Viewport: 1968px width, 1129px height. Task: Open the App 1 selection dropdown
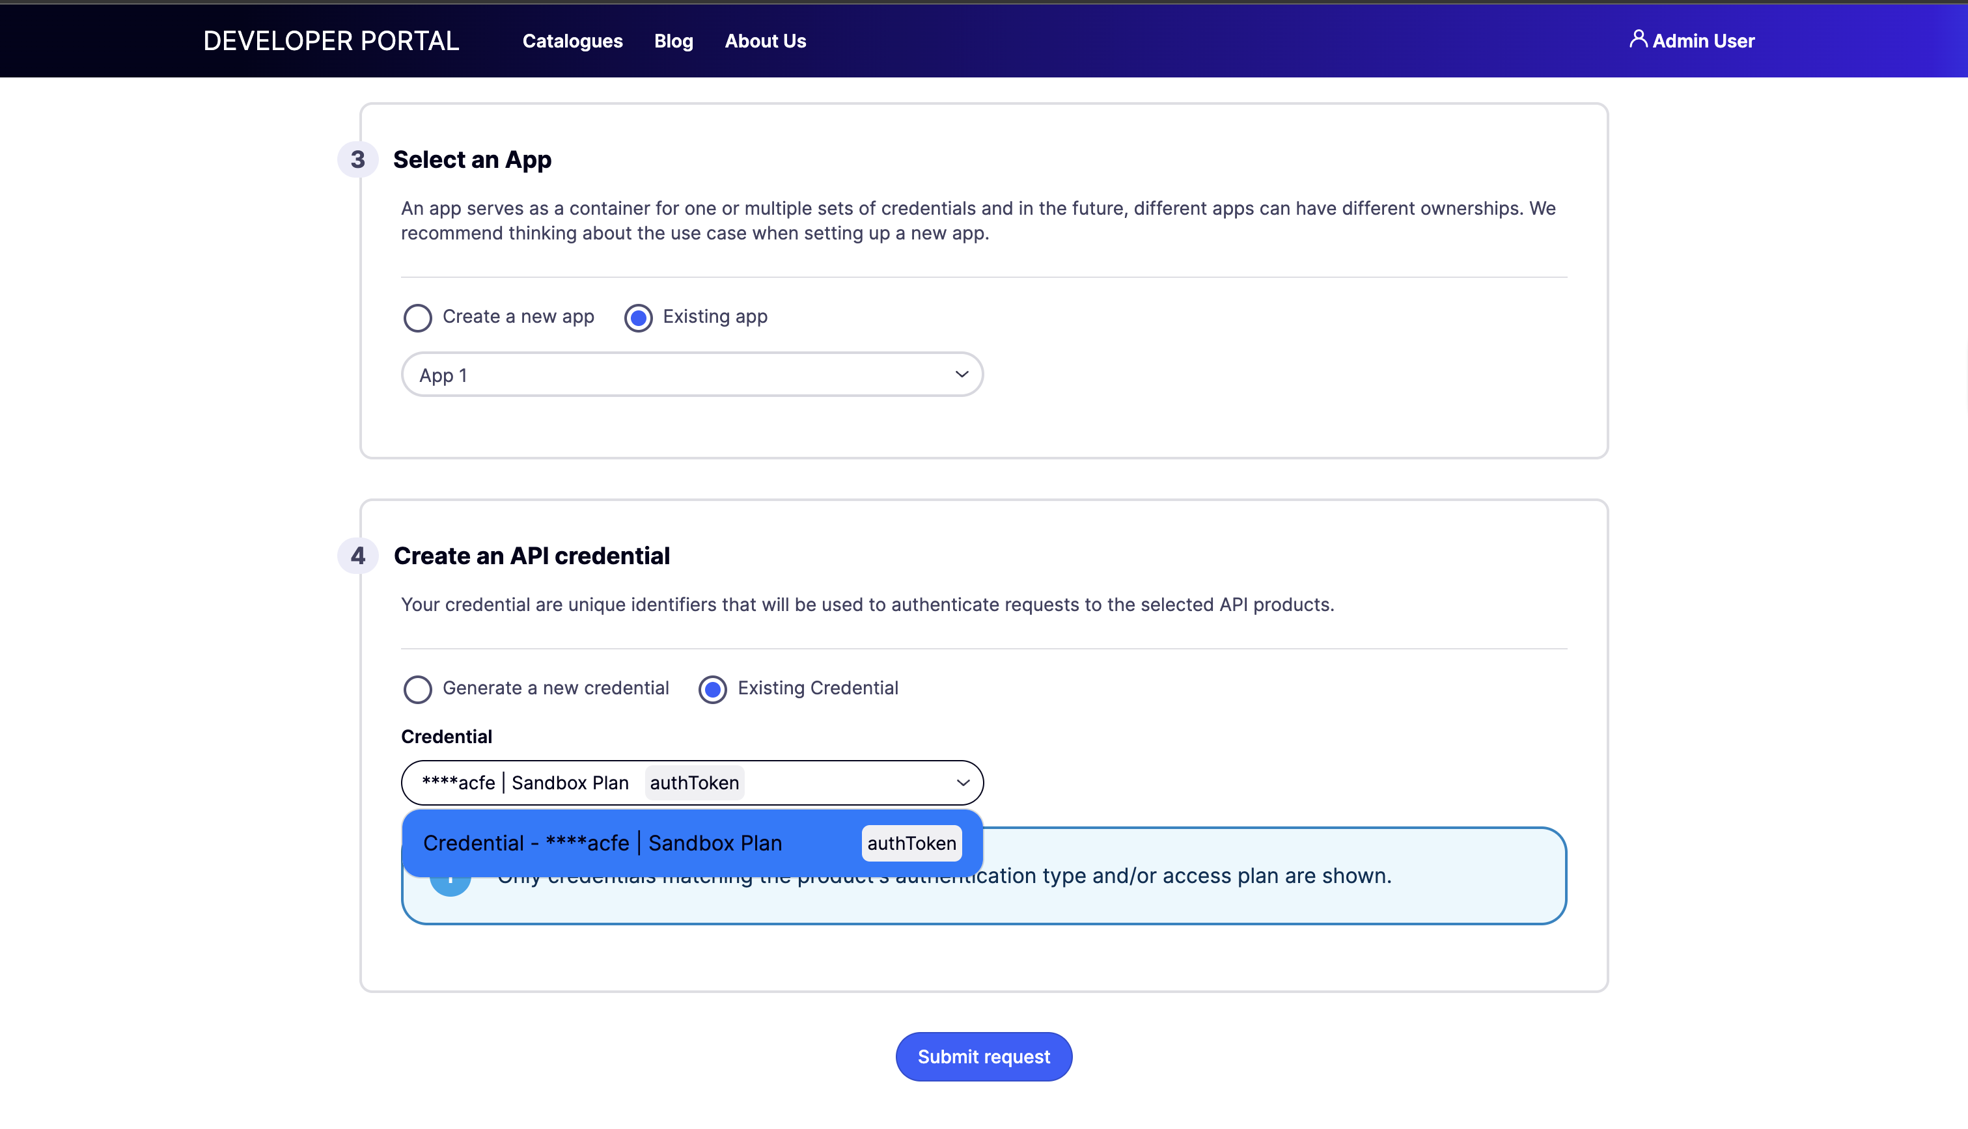(x=692, y=374)
